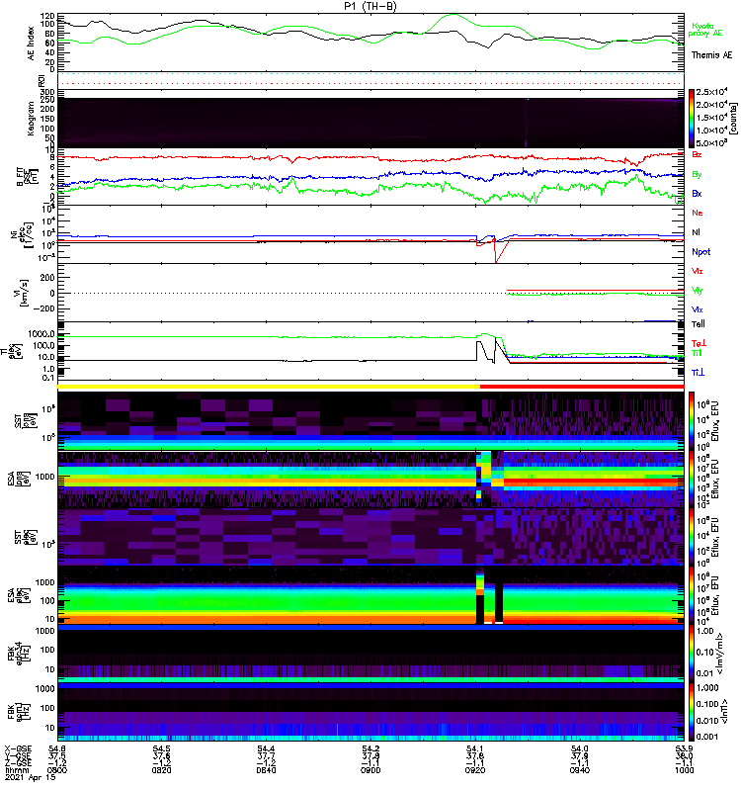Click the plot title P1 (TH-B)

click(370, 6)
